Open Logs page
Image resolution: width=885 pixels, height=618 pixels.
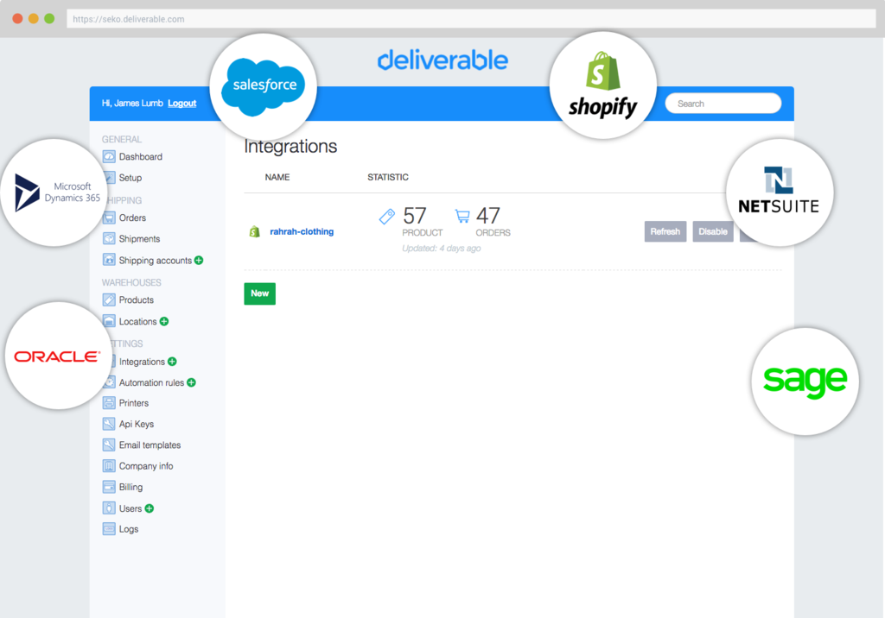pos(129,529)
